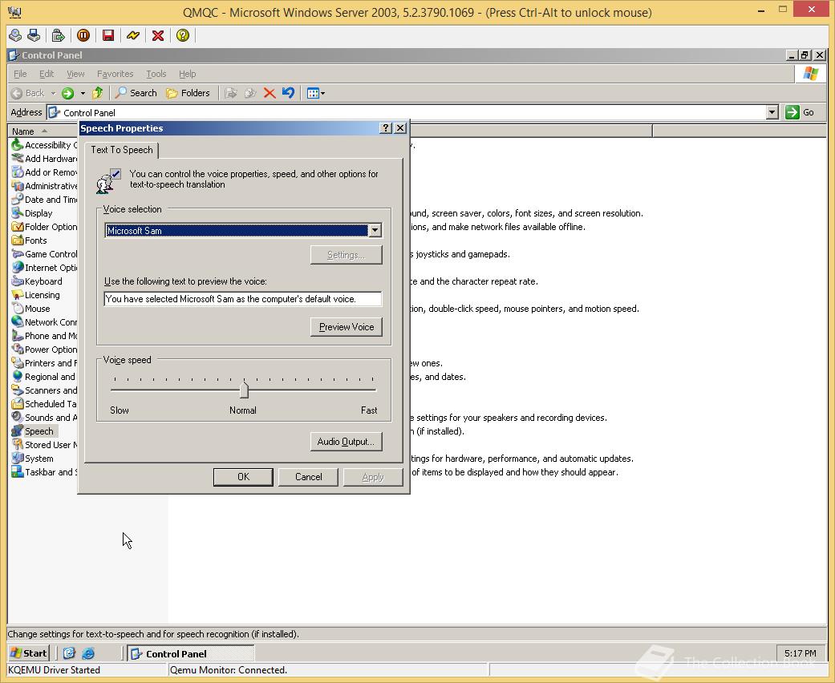Open the Back button history dropdown arrow
The width and height of the screenshot is (835, 683).
click(53, 93)
